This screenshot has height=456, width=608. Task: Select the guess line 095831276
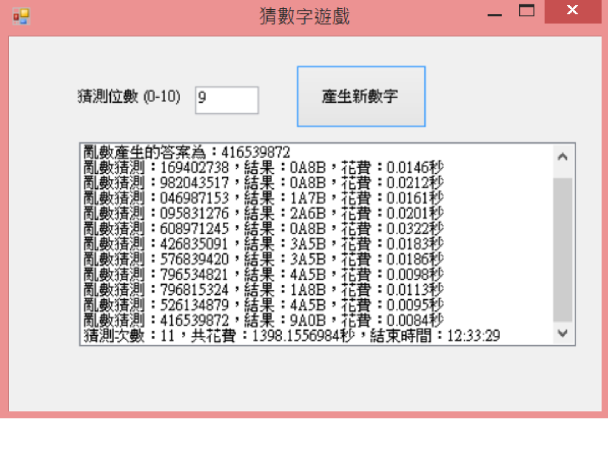(264, 213)
